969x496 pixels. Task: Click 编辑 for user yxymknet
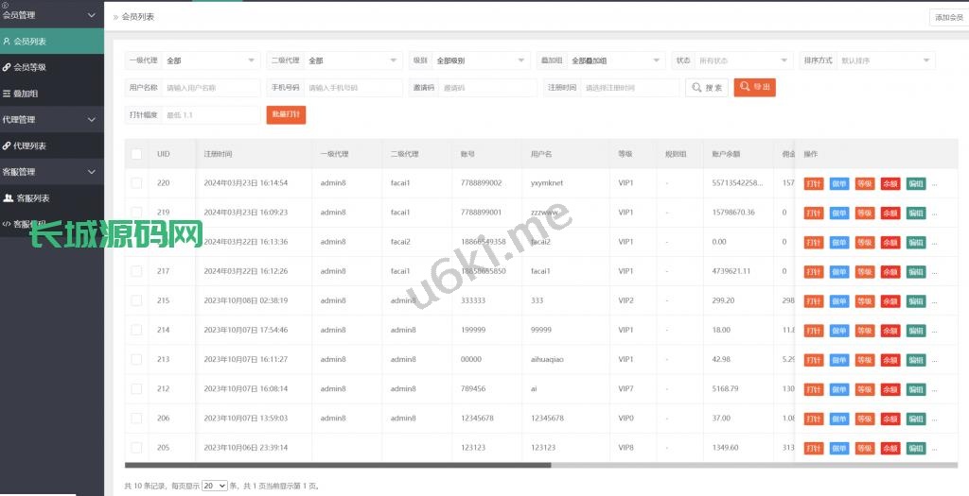pos(915,183)
